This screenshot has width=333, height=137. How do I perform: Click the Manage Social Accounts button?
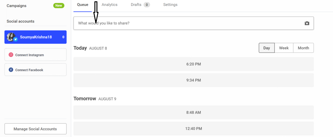tap(35, 129)
